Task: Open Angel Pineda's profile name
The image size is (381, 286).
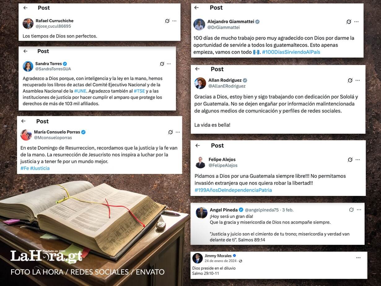Action: [x=224, y=210]
